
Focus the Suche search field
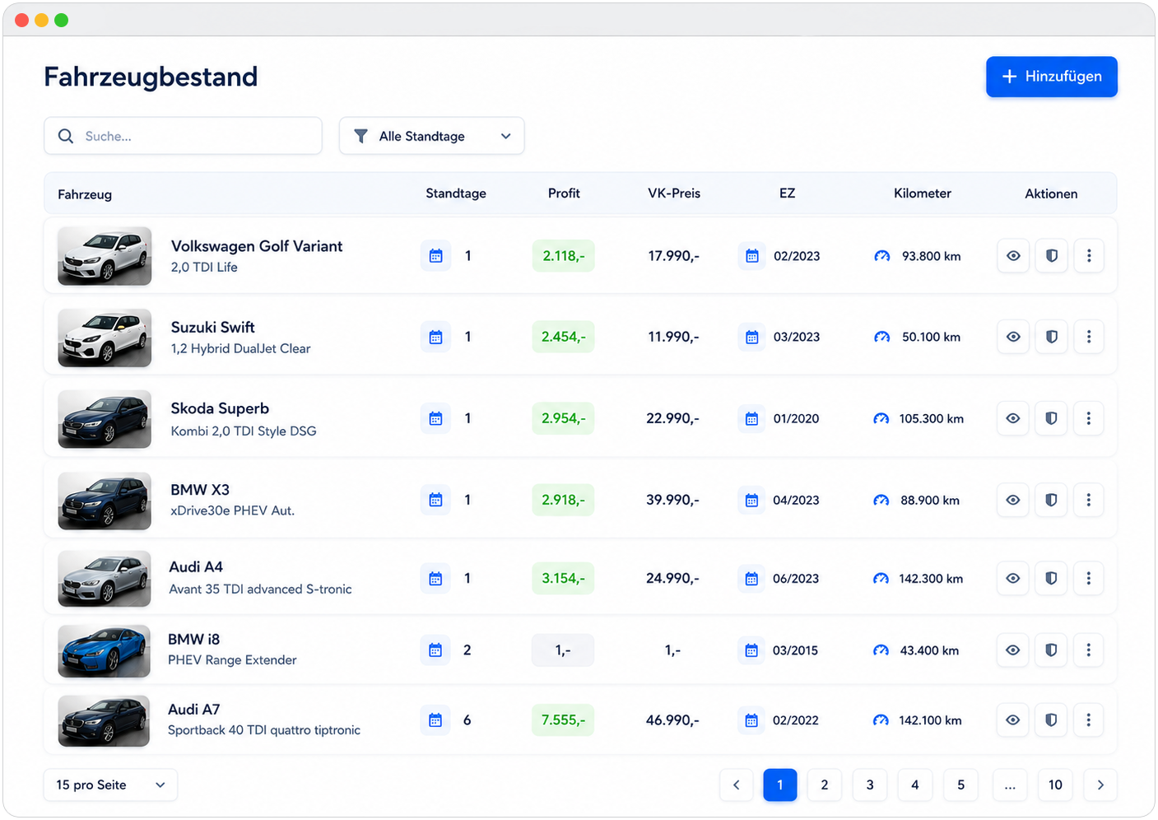(x=183, y=136)
